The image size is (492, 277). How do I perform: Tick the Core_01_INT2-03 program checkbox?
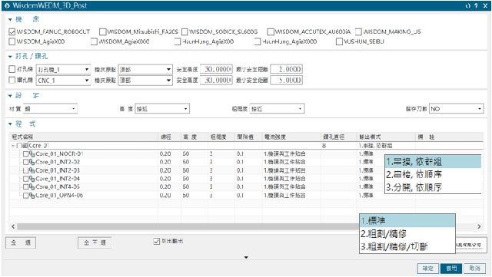click(x=25, y=170)
